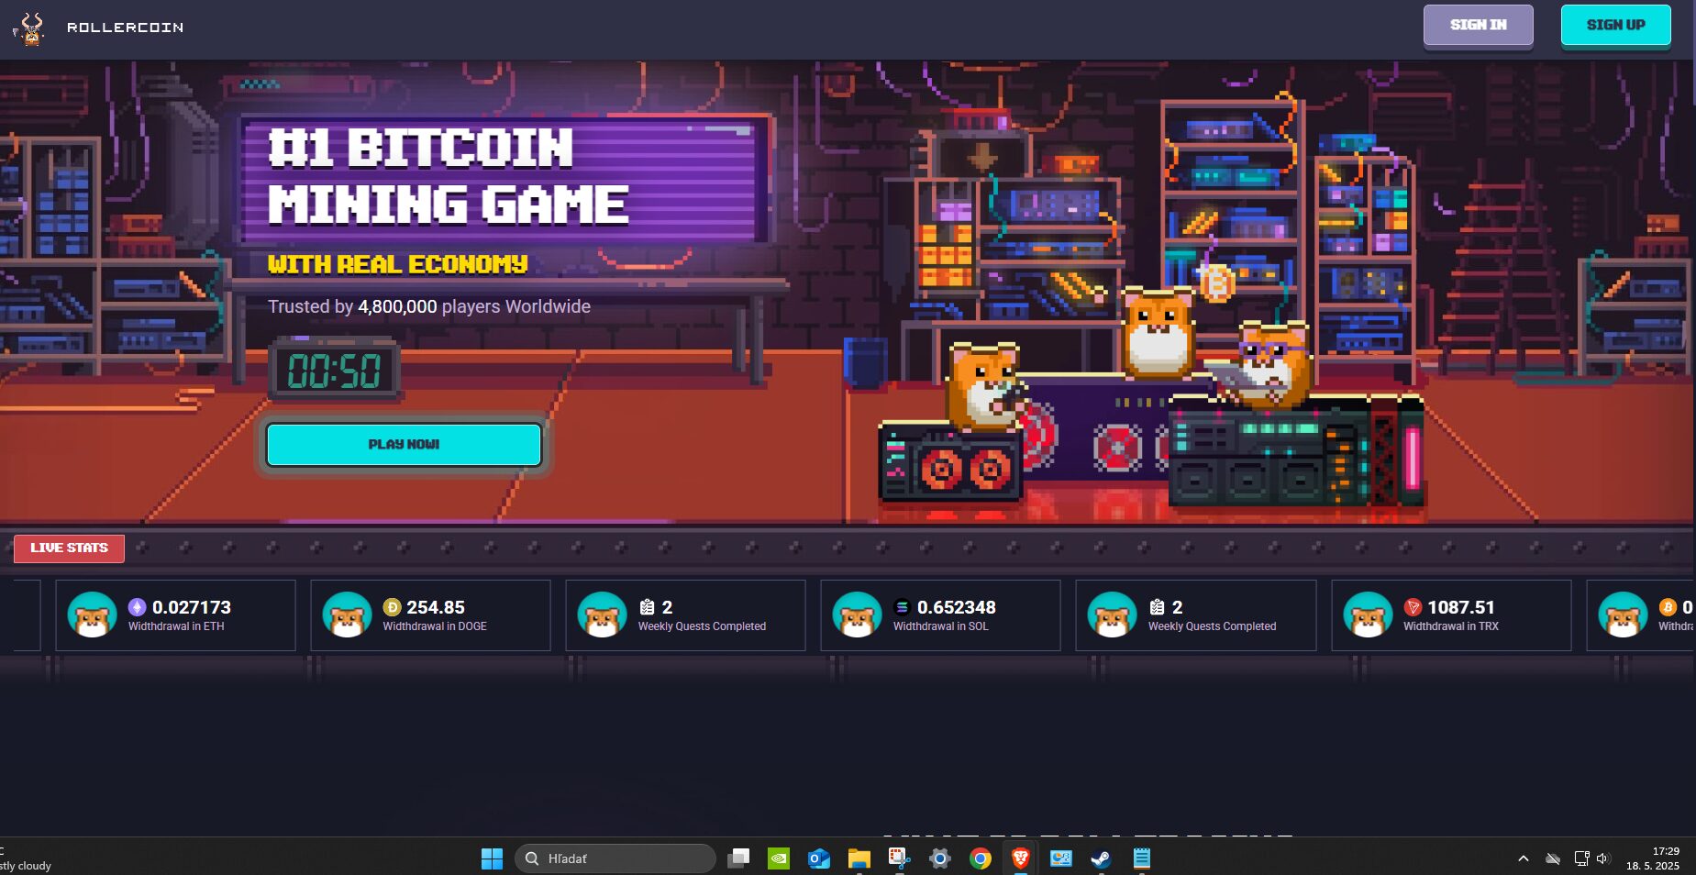Open Notepad from the taskbar
Image resolution: width=1696 pixels, height=875 pixels.
click(x=1142, y=858)
